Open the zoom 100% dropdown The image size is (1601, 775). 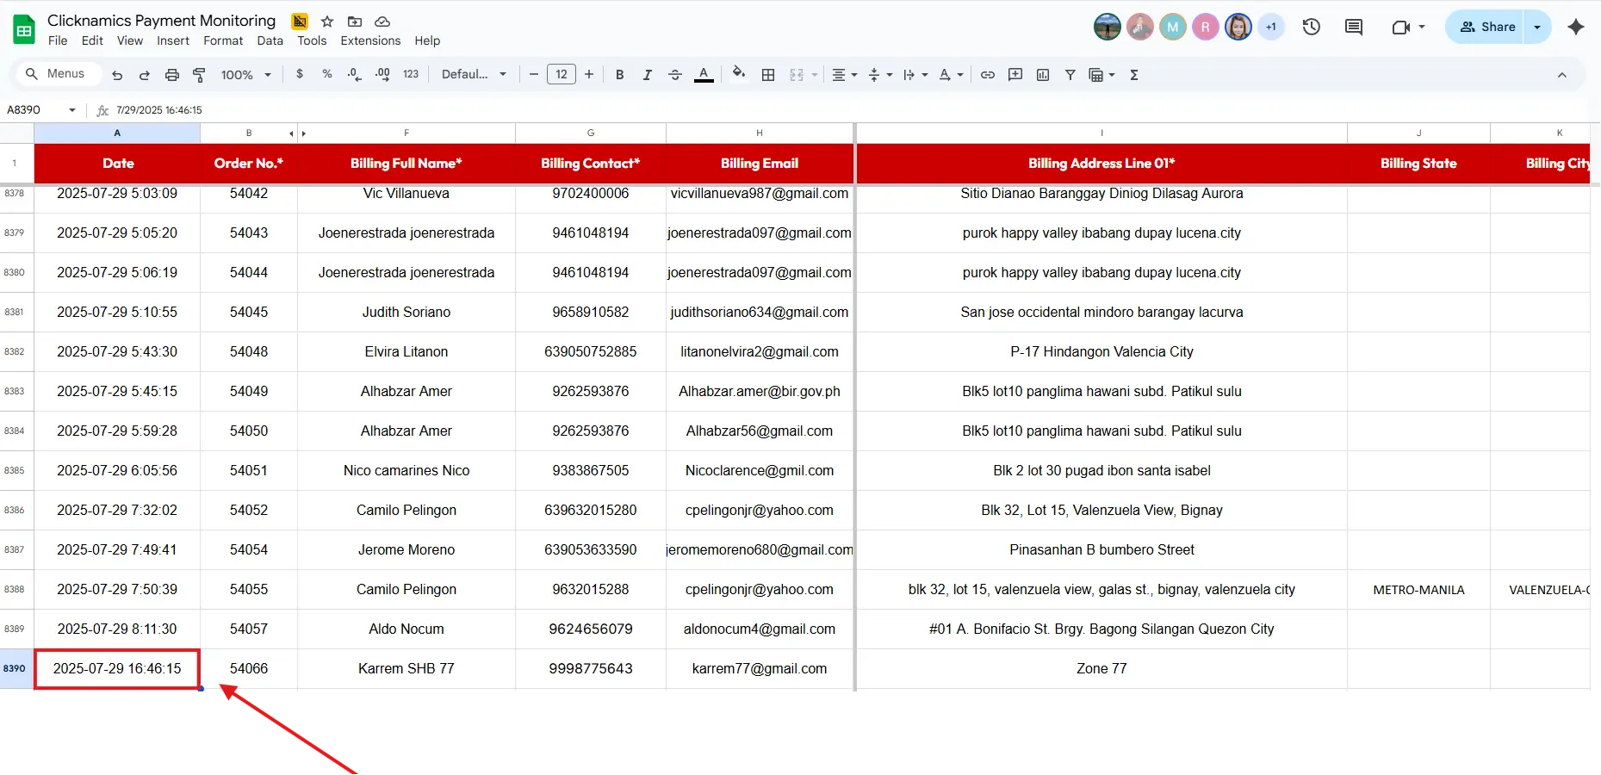[245, 75]
